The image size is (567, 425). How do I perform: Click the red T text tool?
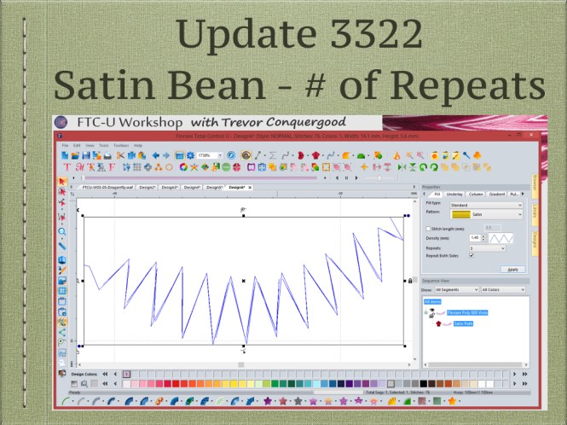tap(65, 166)
